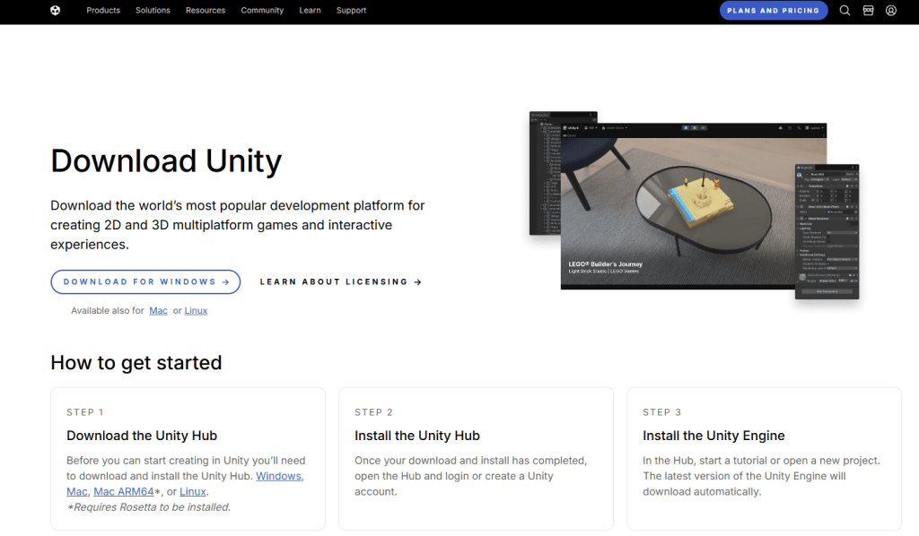Go to Support in the top navigation
The image size is (919, 536).
tap(351, 11)
